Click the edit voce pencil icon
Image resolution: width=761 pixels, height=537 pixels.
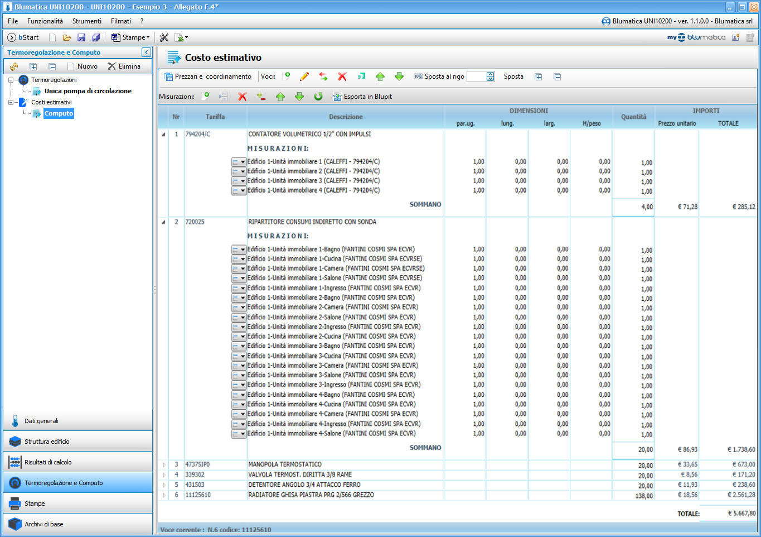(304, 77)
